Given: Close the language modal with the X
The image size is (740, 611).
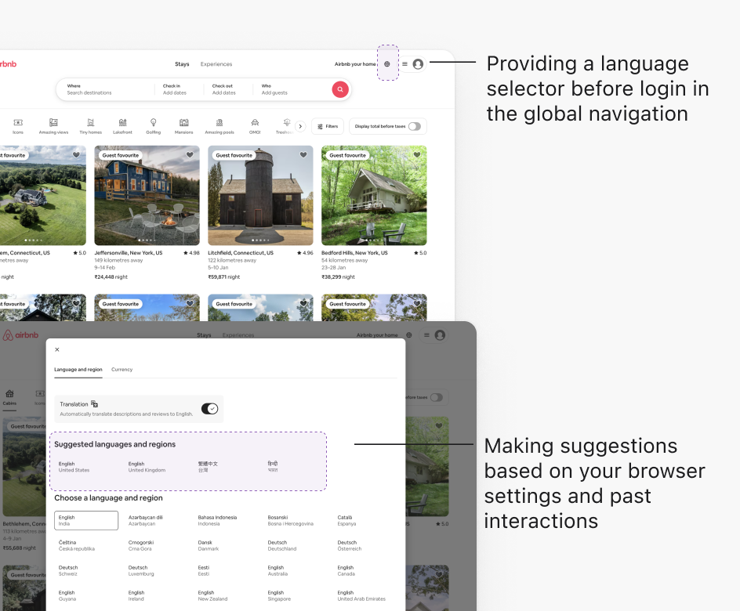Looking at the screenshot, I should click(57, 349).
